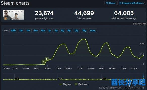Click the 14 Nov axis label
Image resolution: width=147 pixels, height=90 pixels.
tap(6, 68)
